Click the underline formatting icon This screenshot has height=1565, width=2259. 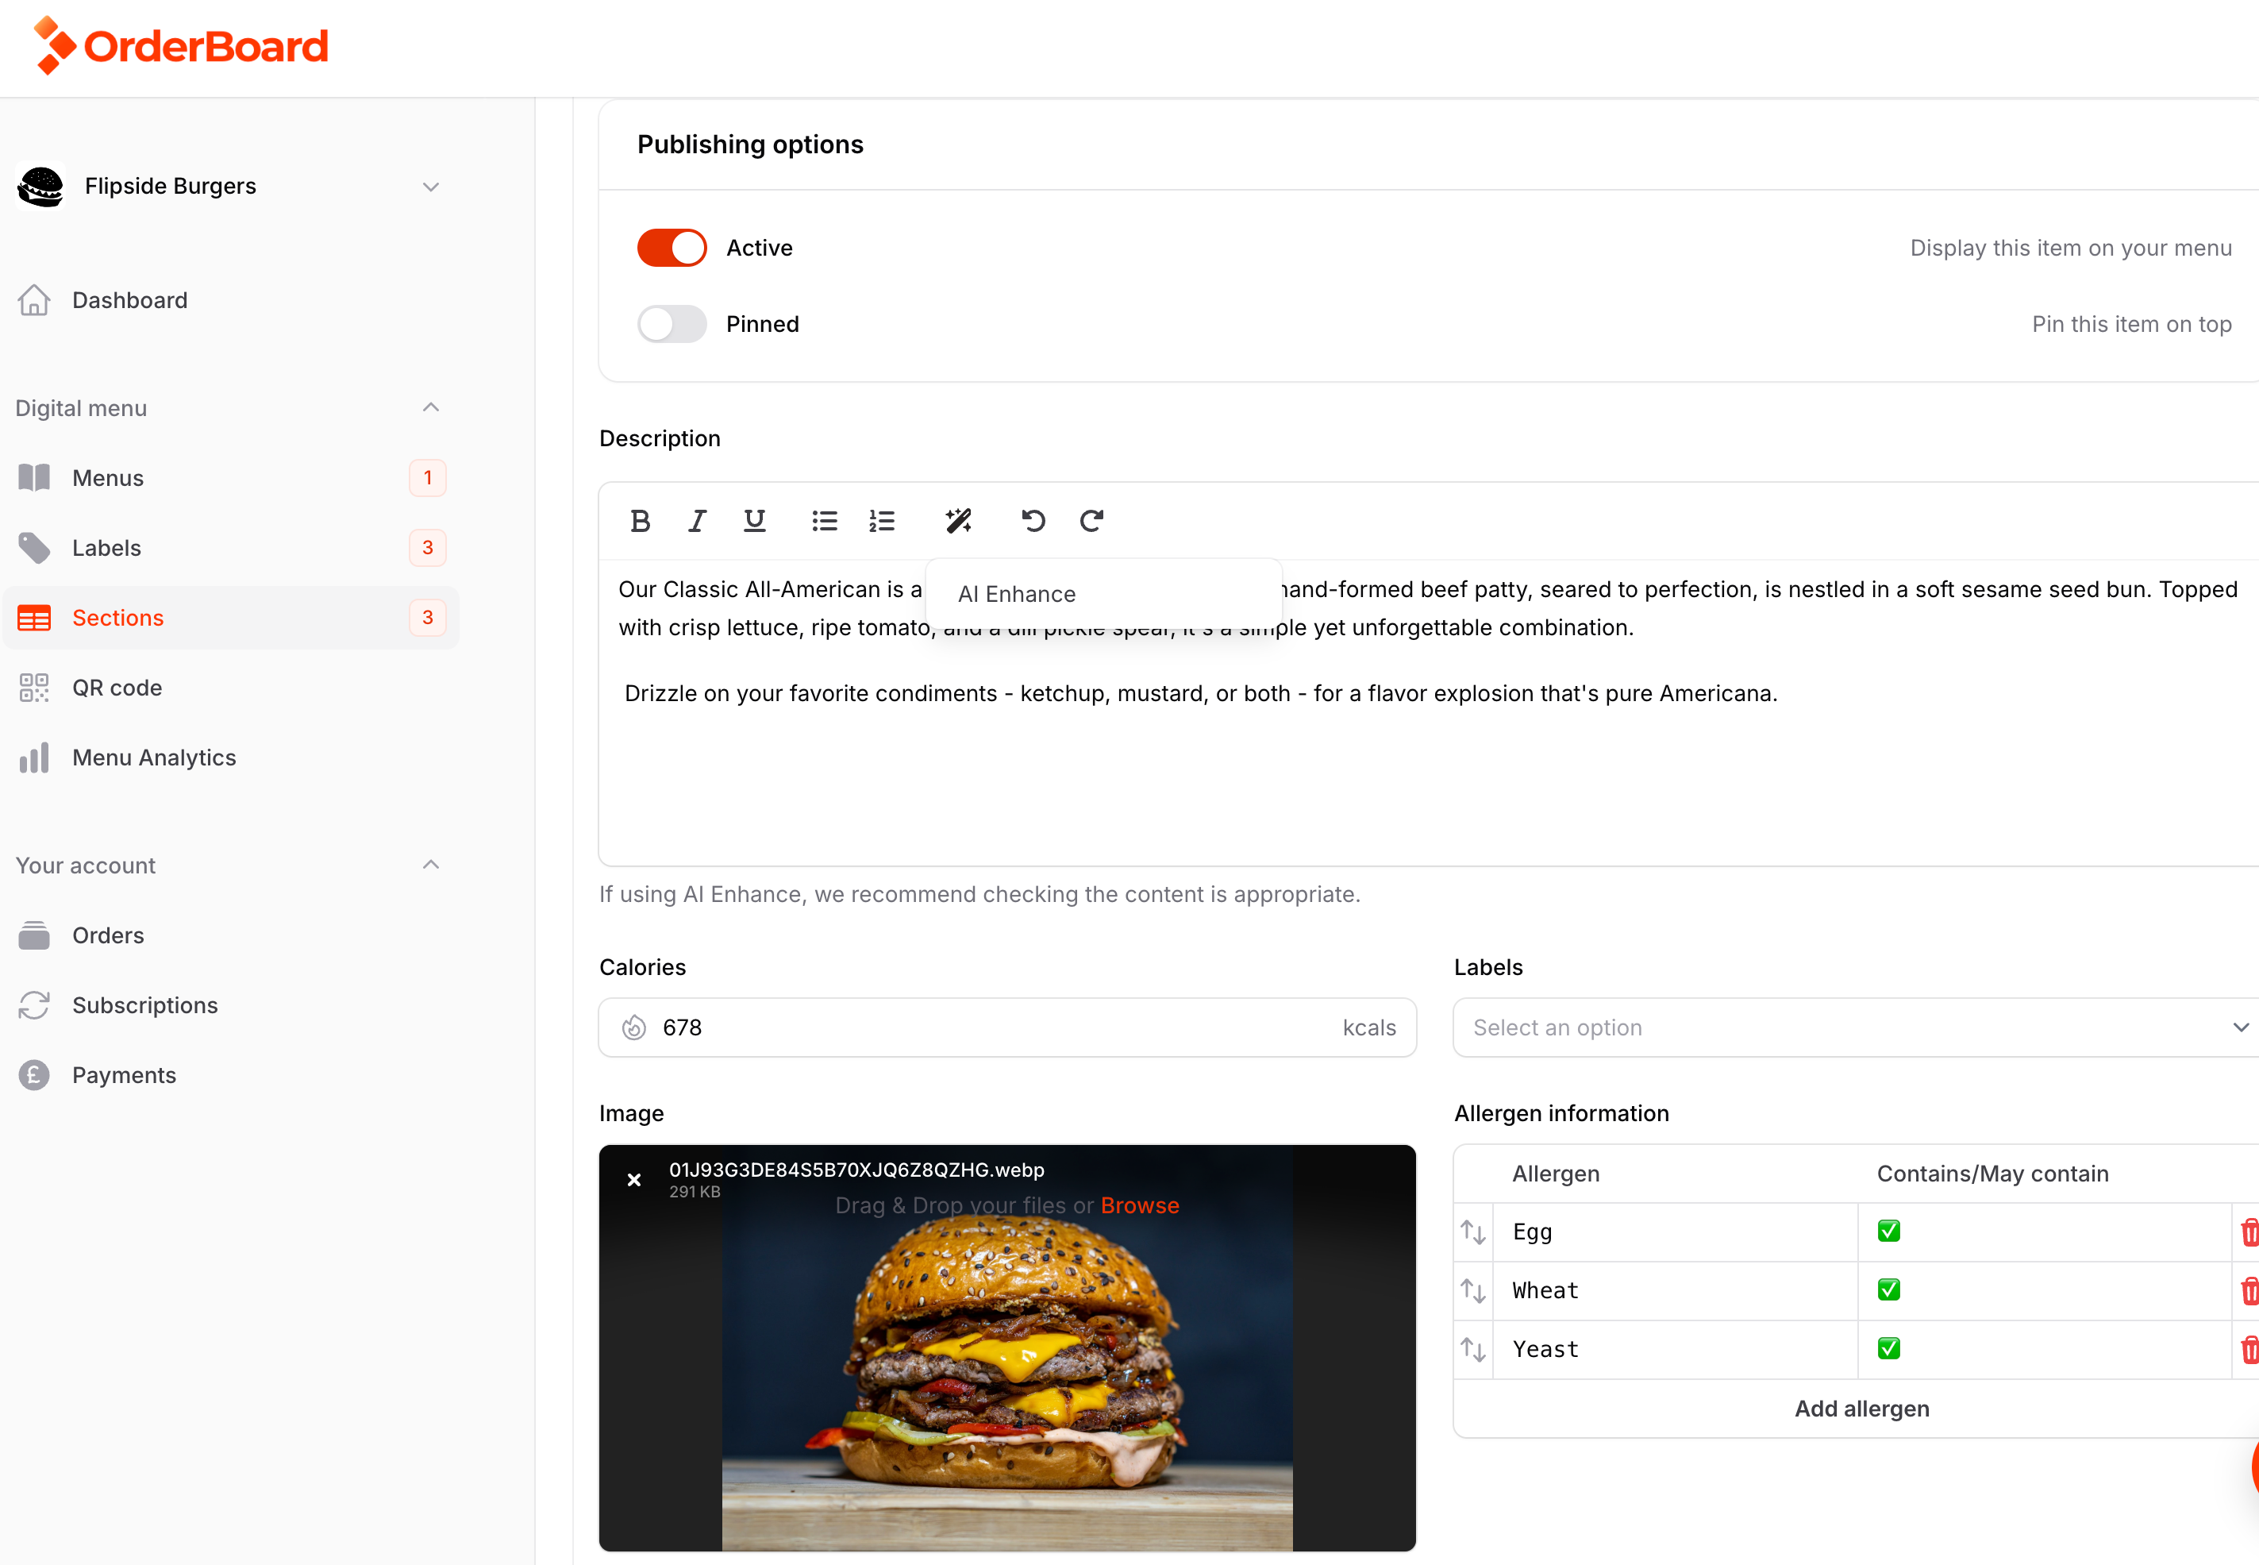point(753,521)
